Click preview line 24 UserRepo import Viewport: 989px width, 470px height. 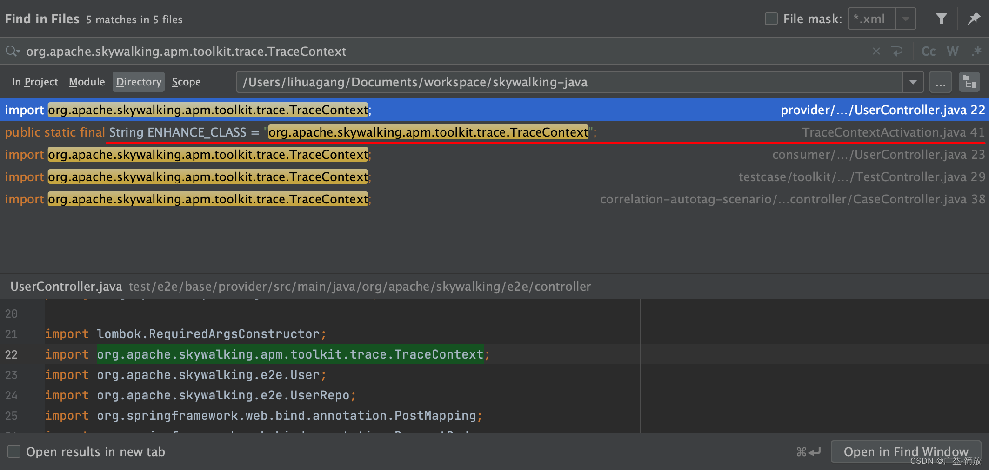pos(200,395)
